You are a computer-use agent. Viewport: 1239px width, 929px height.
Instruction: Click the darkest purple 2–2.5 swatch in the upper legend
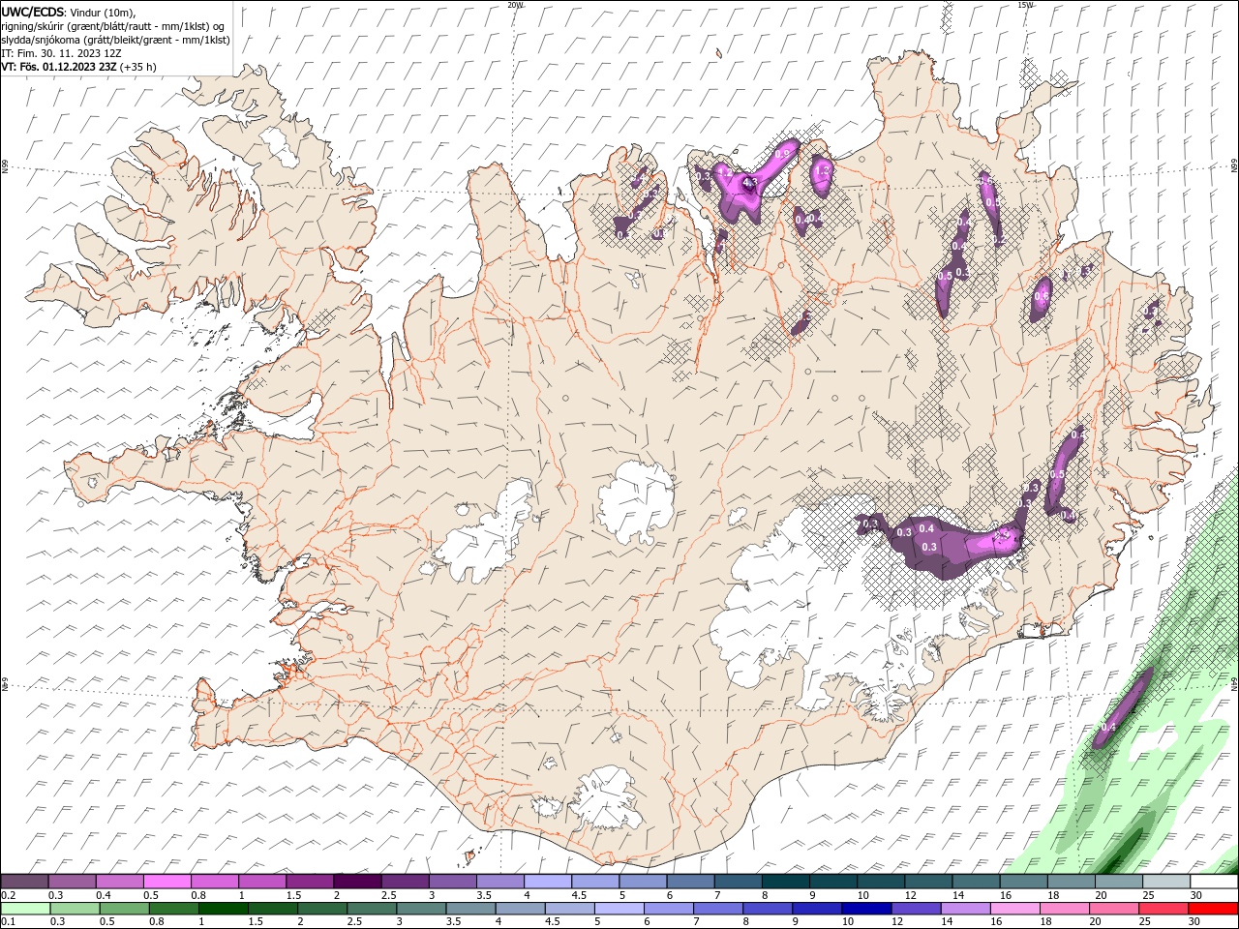tap(357, 882)
